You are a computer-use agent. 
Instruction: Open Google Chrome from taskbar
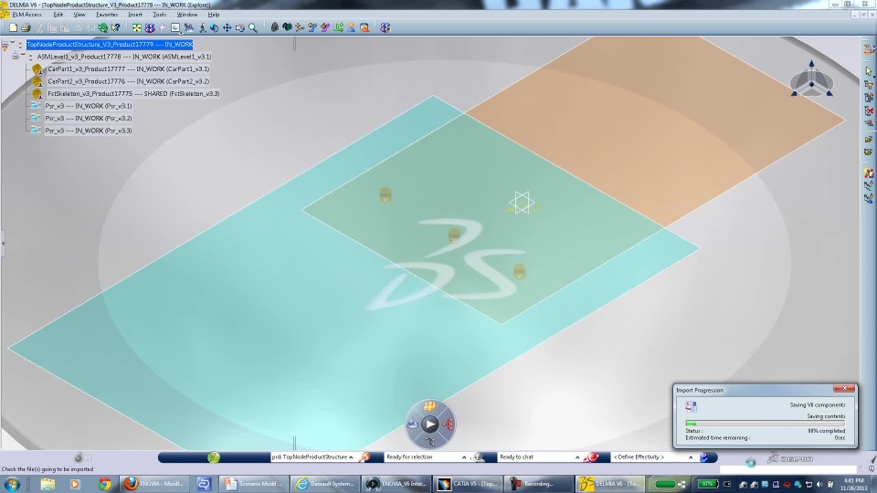(104, 484)
